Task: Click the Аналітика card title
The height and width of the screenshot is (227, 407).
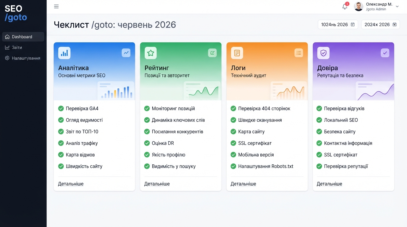Action: click(73, 68)
